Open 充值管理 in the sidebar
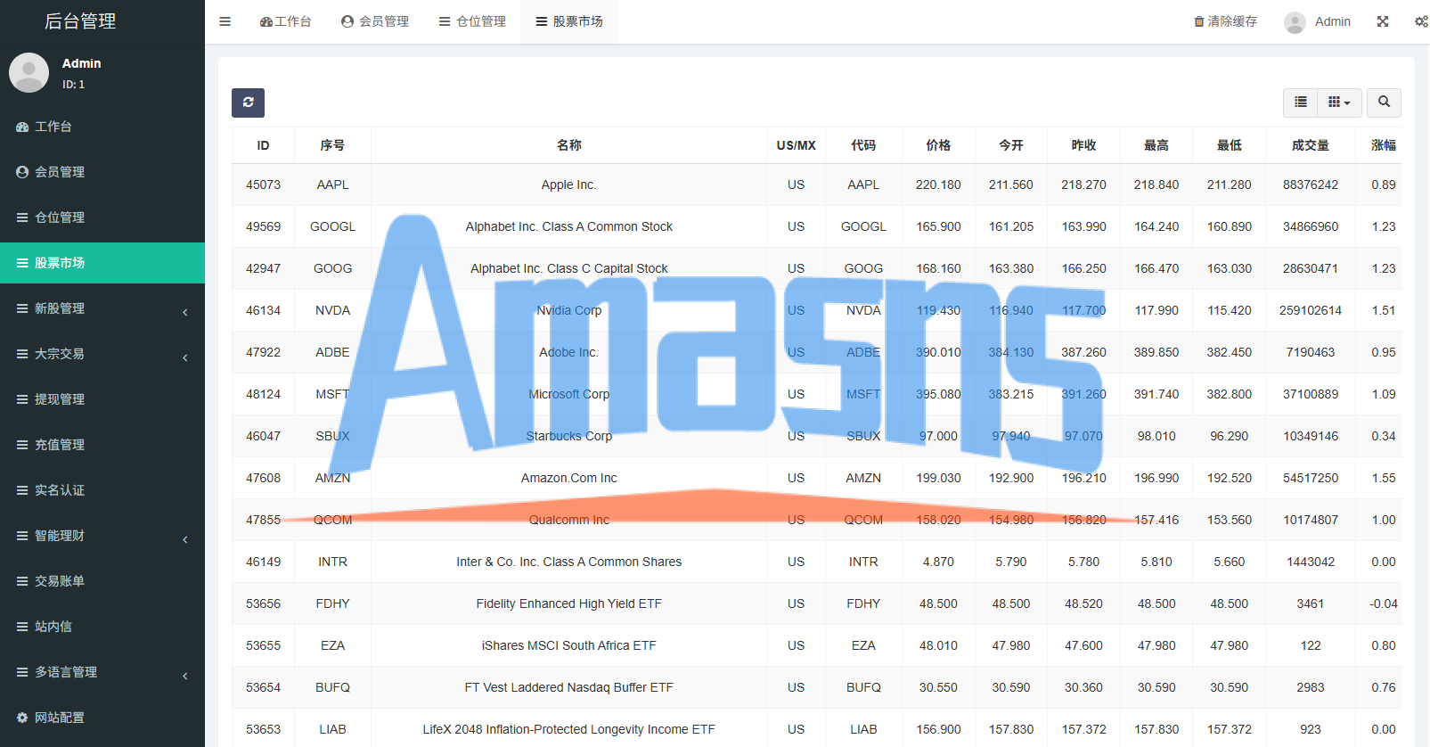Image resolution: width=1430 pixels, height=747 pixels. [102, 445]
